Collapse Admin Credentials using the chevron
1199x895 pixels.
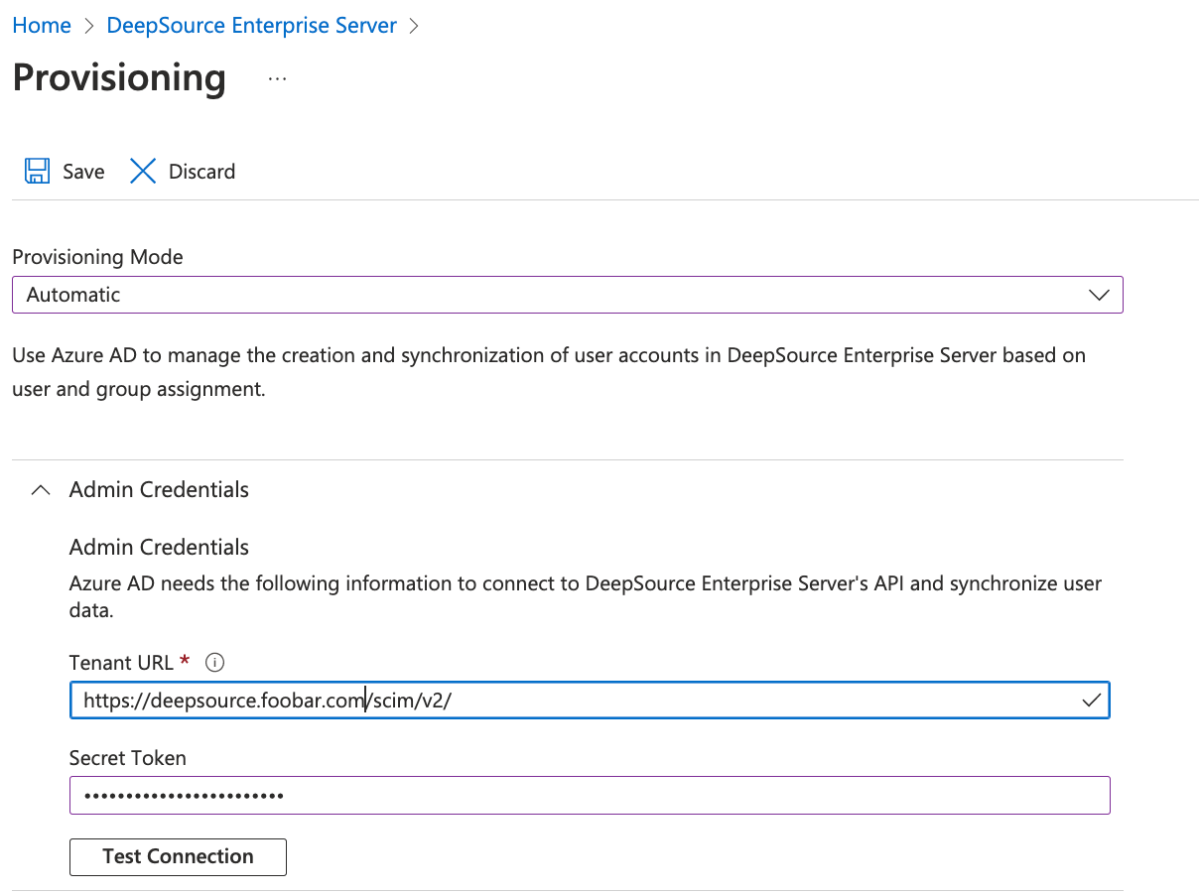point(41,490)
